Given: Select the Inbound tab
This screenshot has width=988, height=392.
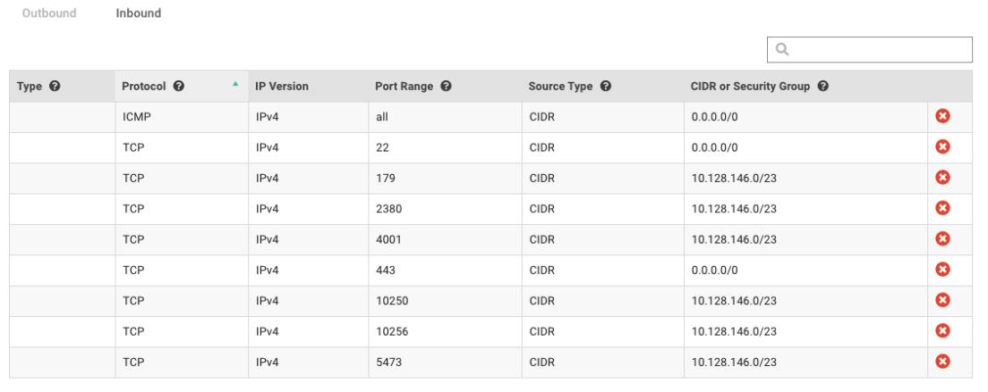Looking at the screenshot, I should click(139, 13).
